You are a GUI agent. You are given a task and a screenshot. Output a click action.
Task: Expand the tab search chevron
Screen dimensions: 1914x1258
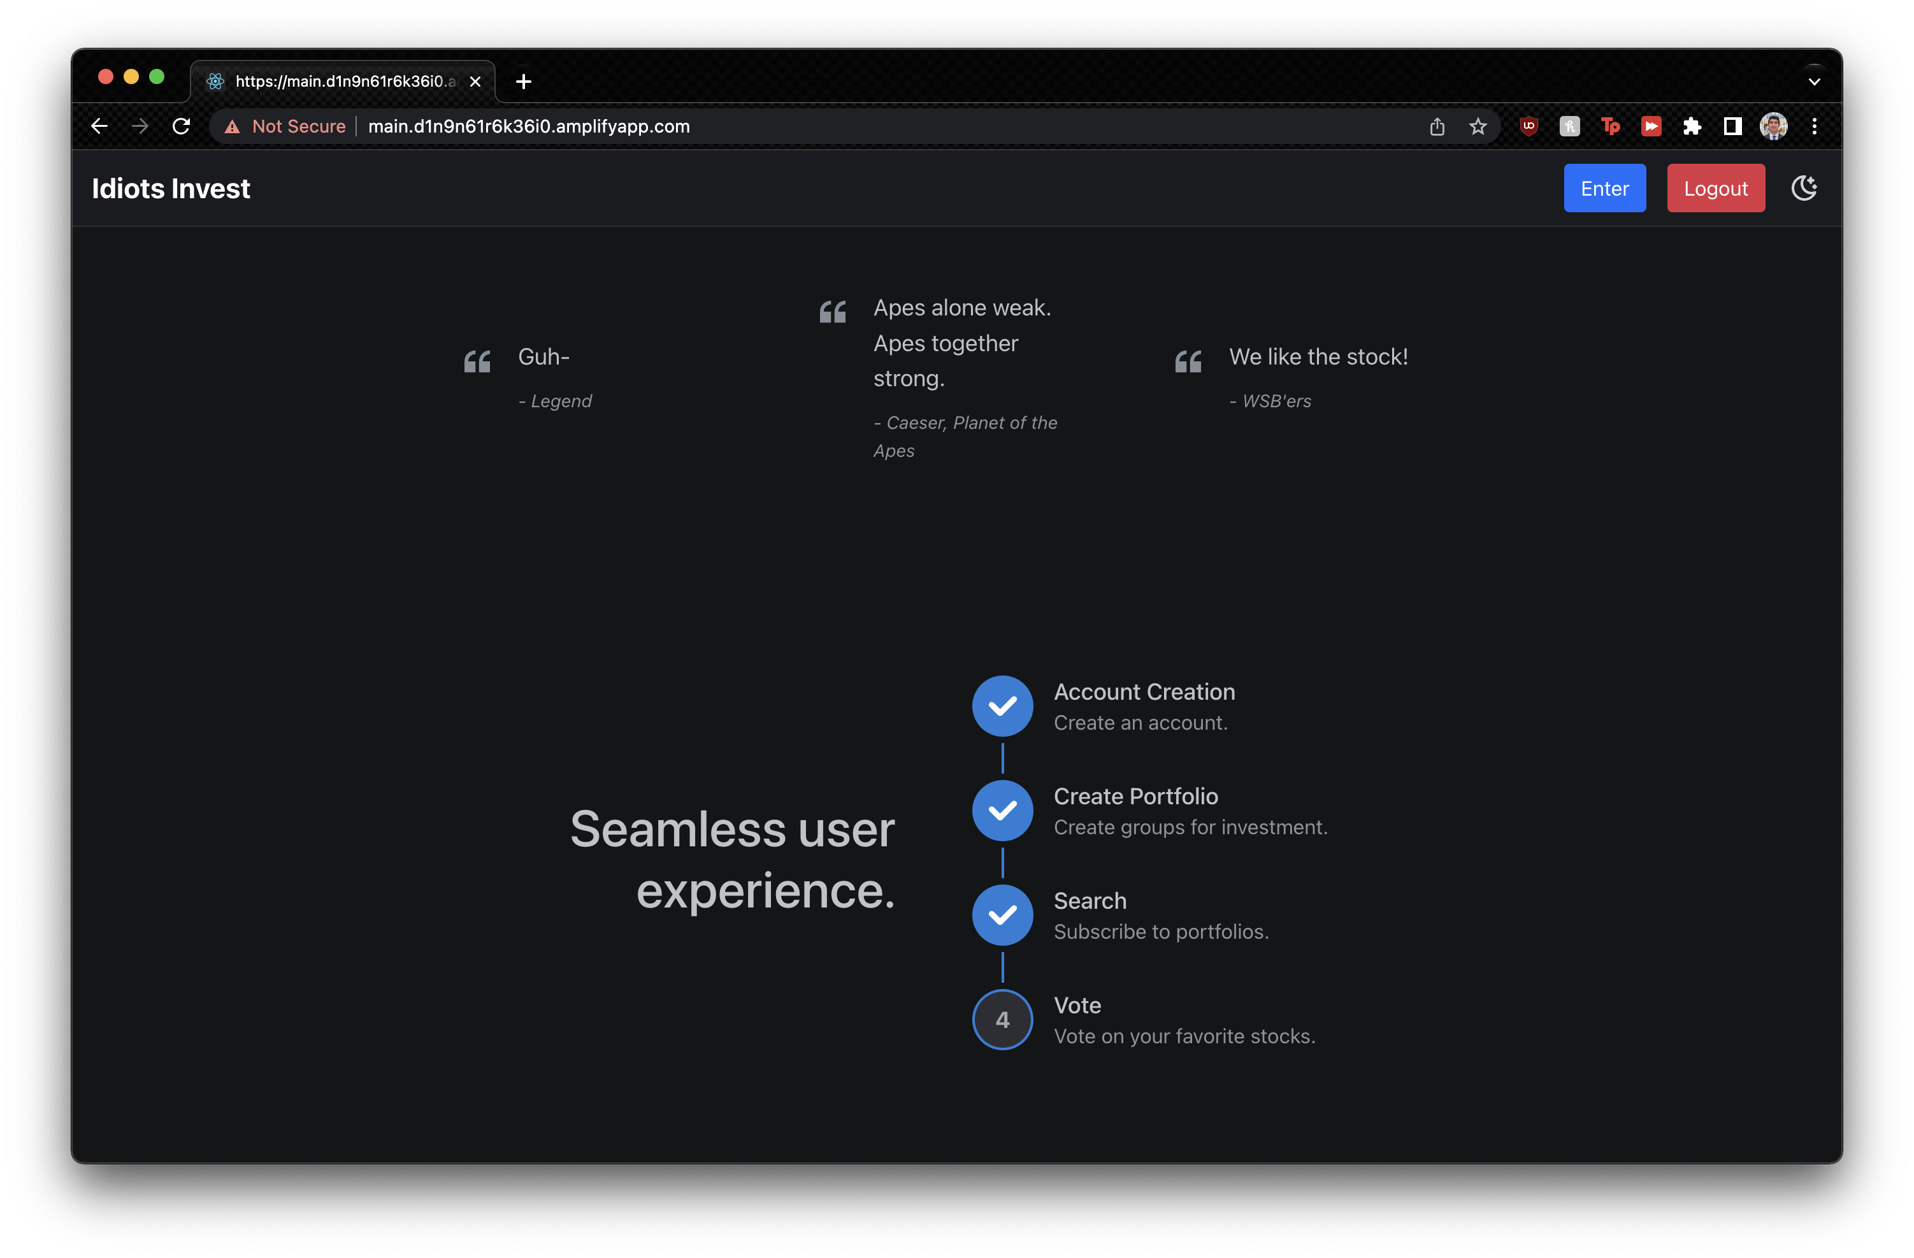coord(1814,81)
